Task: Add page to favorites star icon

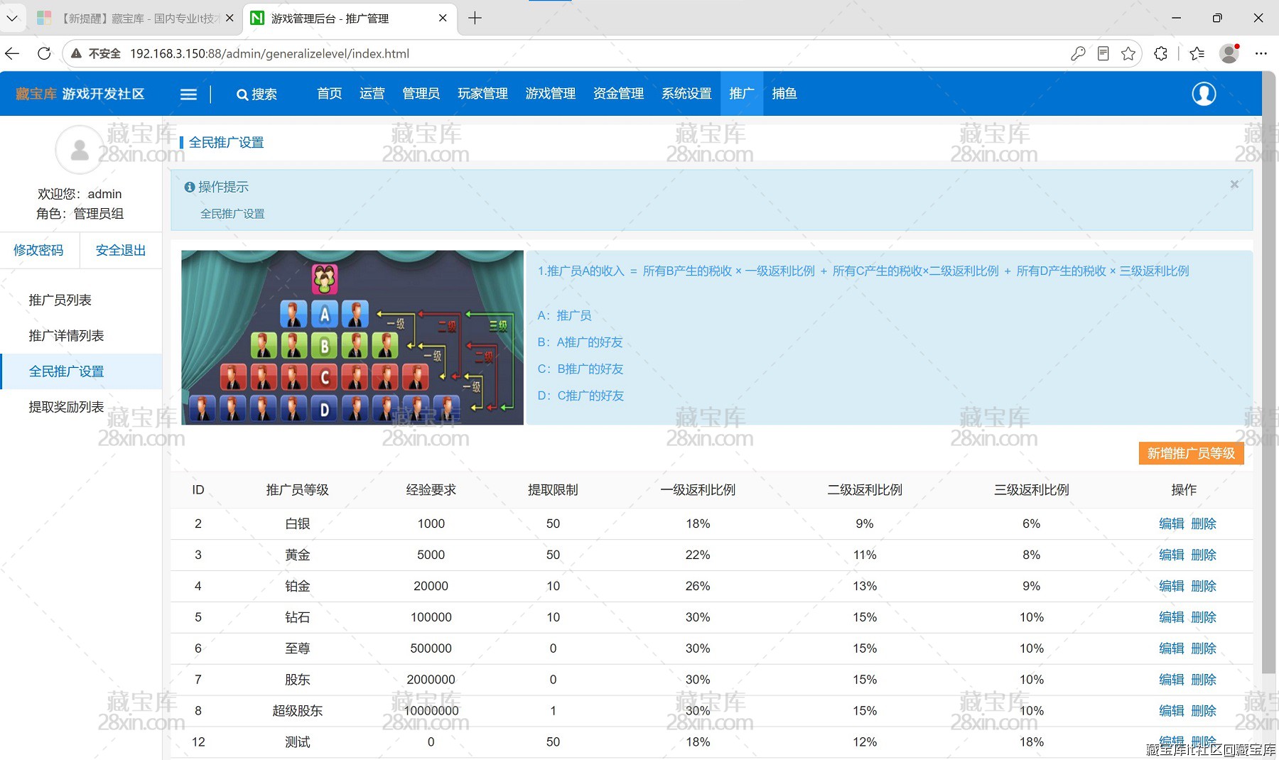Action: [1128, 53]
